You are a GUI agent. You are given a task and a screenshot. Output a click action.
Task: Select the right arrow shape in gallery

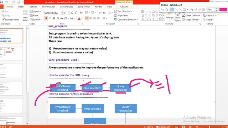point(153,15)
